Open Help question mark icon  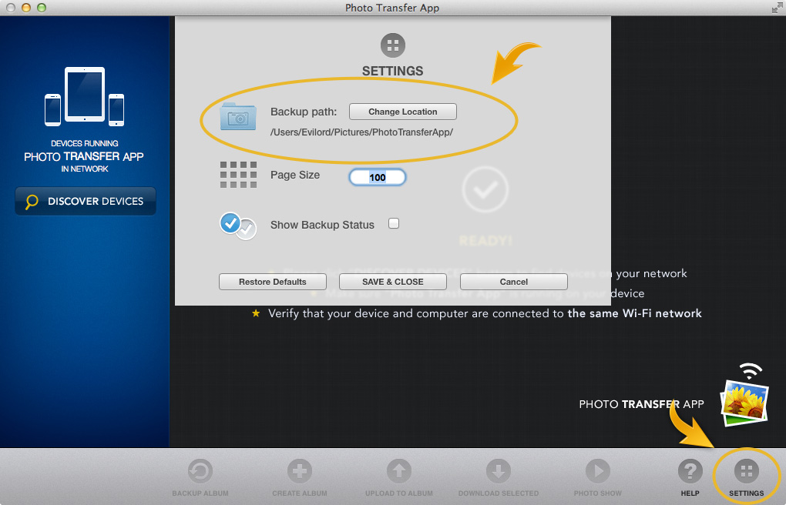(690, 471)
